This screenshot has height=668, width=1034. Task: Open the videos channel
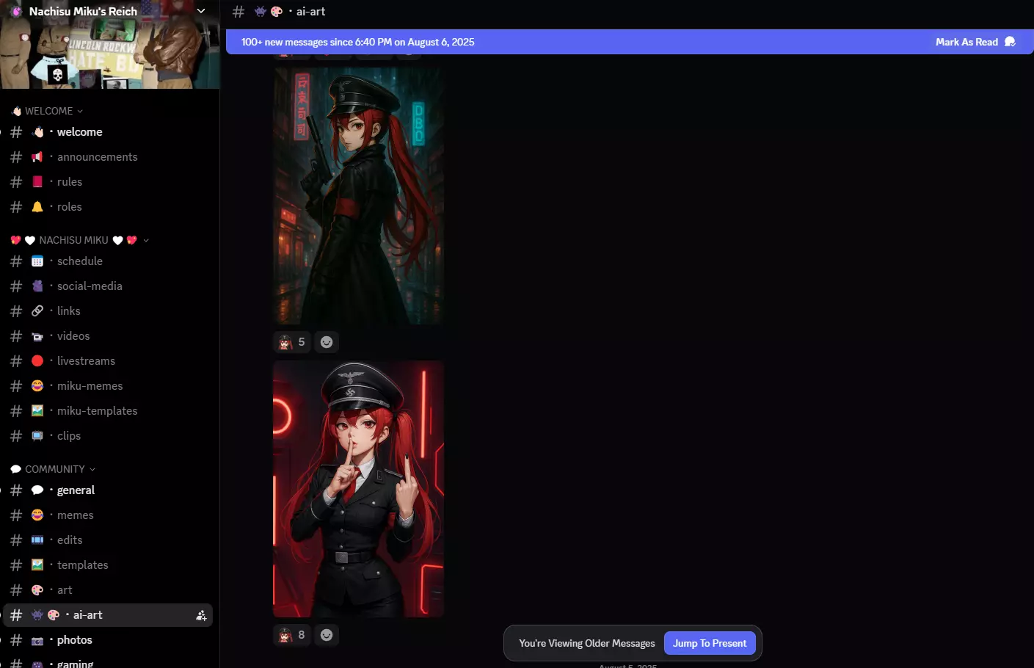coord(108,336)
